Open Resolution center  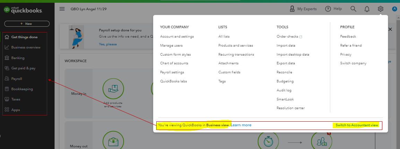[x=291, y=108]
